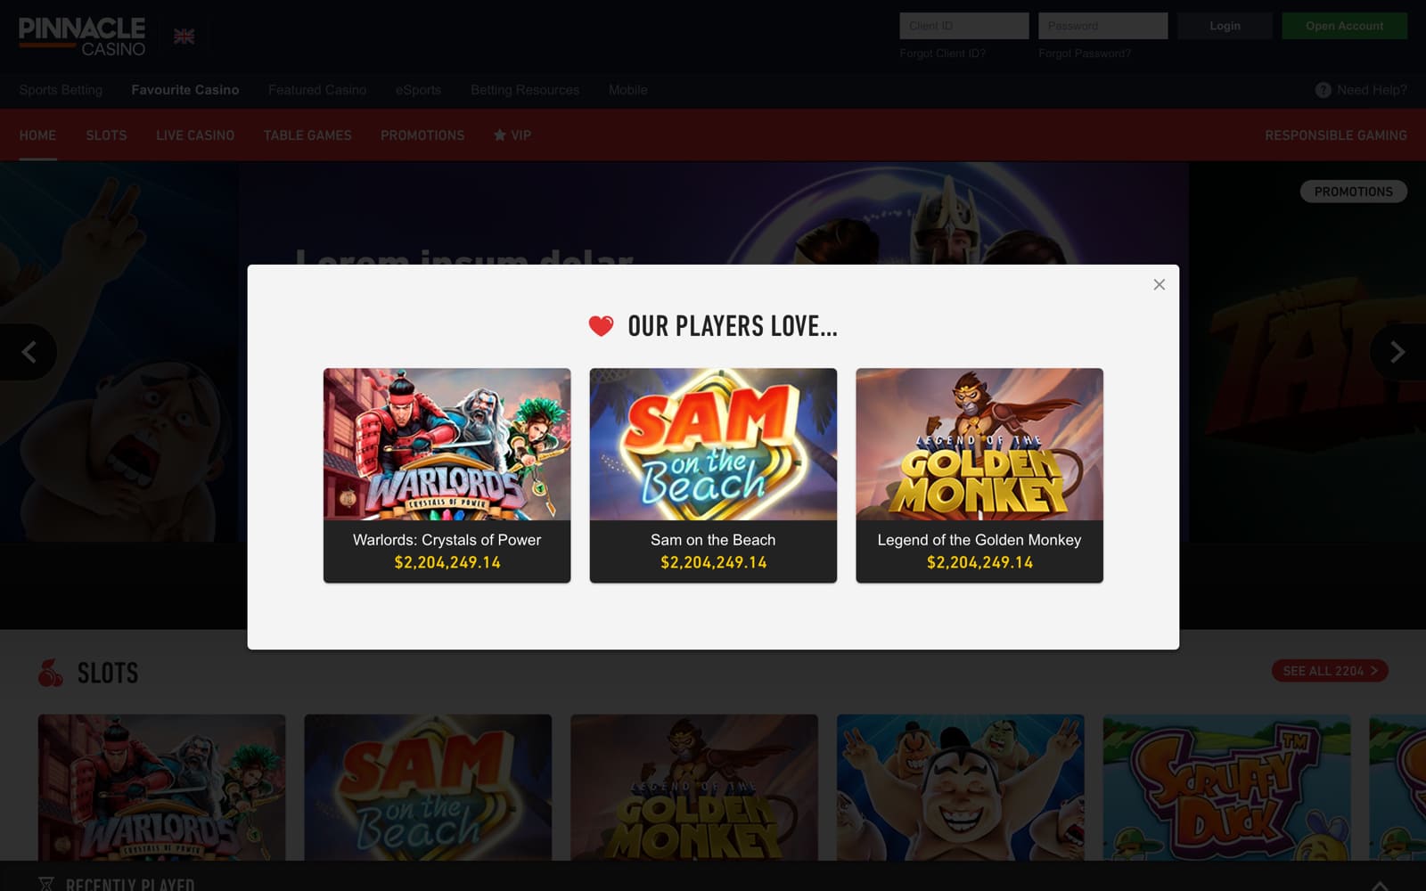Image resolution: width=1426 pixels, height=891 pixels.
Task: Click the red heart icon in popup
Action: click(x=601, y=326)
